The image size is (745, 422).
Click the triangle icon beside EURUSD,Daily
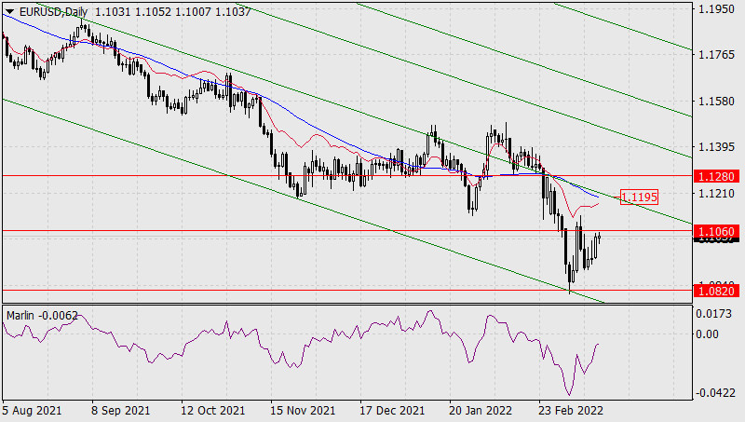[9, 12]
